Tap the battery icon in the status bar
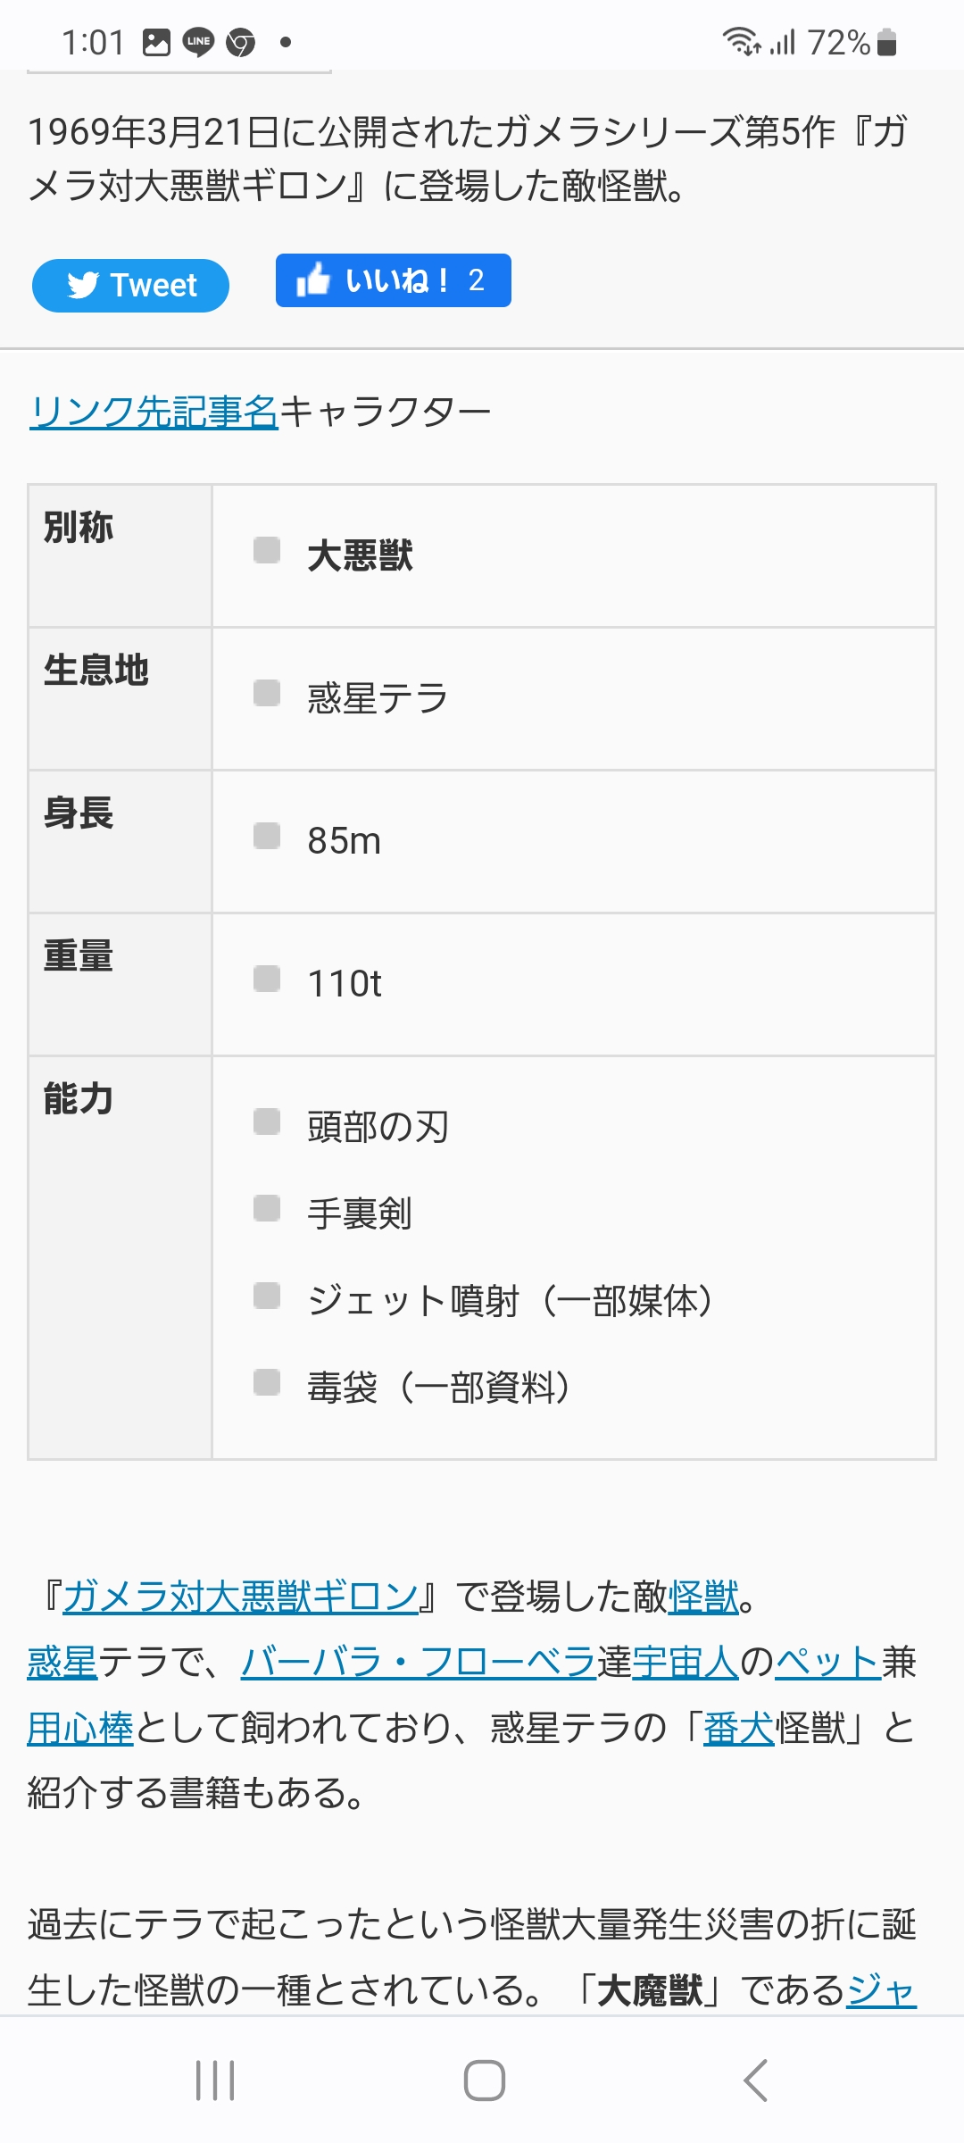This screenshot has width=964, height=2143. 886,42
